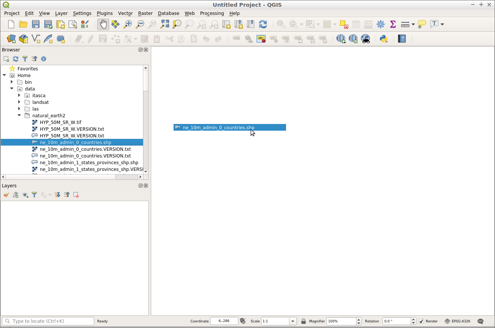Click the Zoom Full extent icon

click(x=165, y=24)
